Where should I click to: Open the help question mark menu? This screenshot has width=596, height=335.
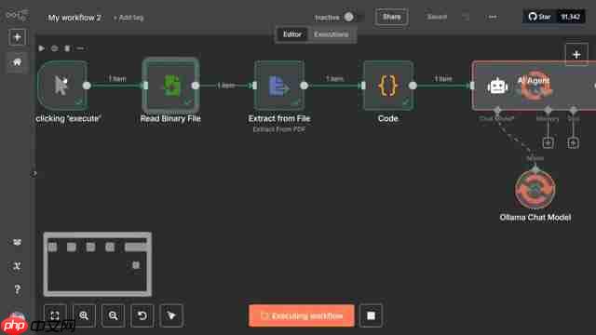(17, 289)
